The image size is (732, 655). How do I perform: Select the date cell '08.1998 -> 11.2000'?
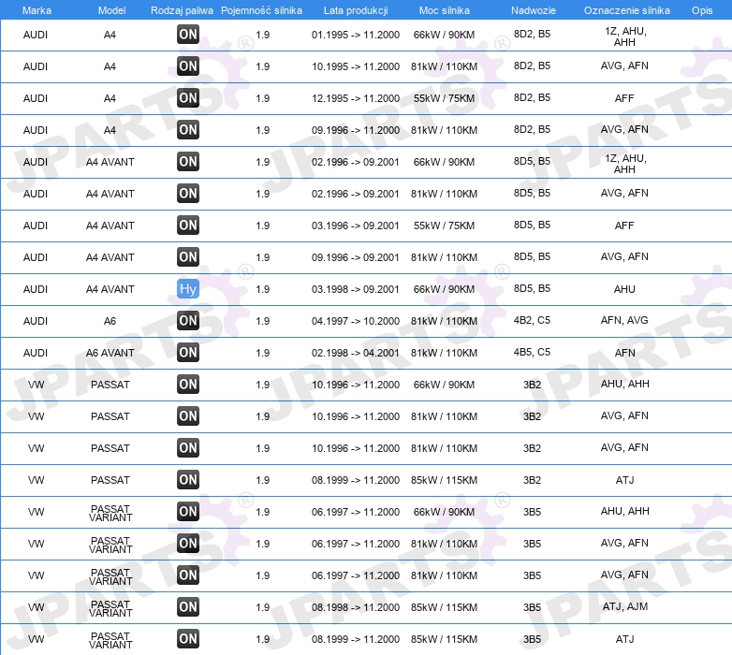pyautogui.click(x=356, y=607)
